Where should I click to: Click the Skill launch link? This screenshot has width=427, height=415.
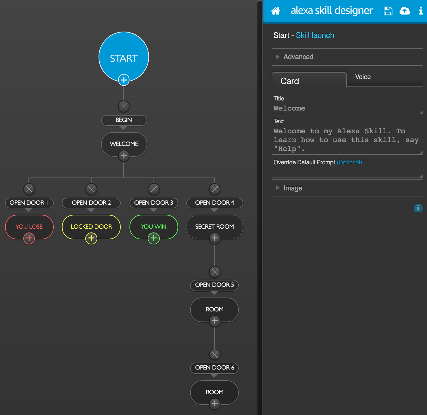click(315, 35)
